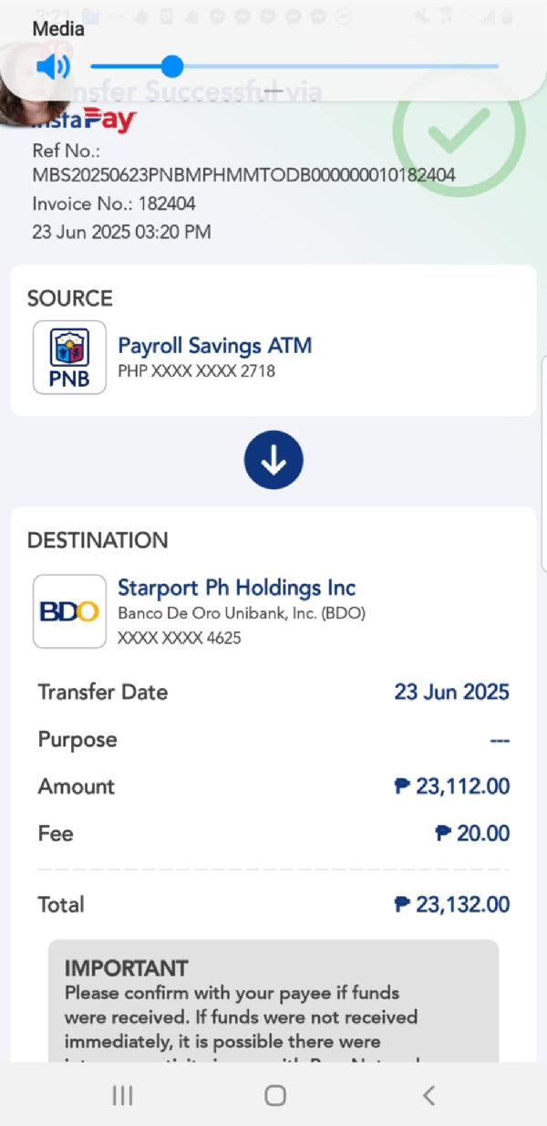Viewport: 547px width, 1126px height.
Task: Go back using the navigation arrow
Action: (x=428, y=1096)
